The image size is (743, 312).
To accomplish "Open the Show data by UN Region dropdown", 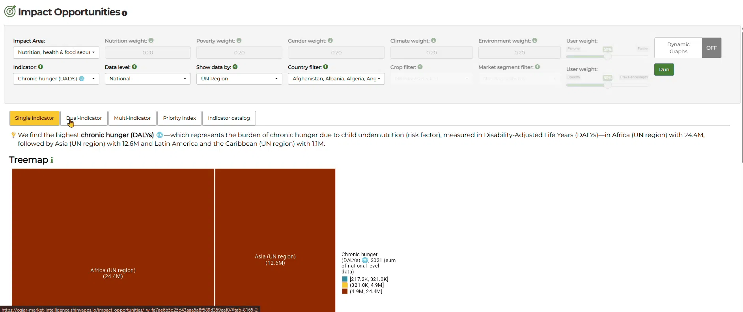I will point(239,79).
